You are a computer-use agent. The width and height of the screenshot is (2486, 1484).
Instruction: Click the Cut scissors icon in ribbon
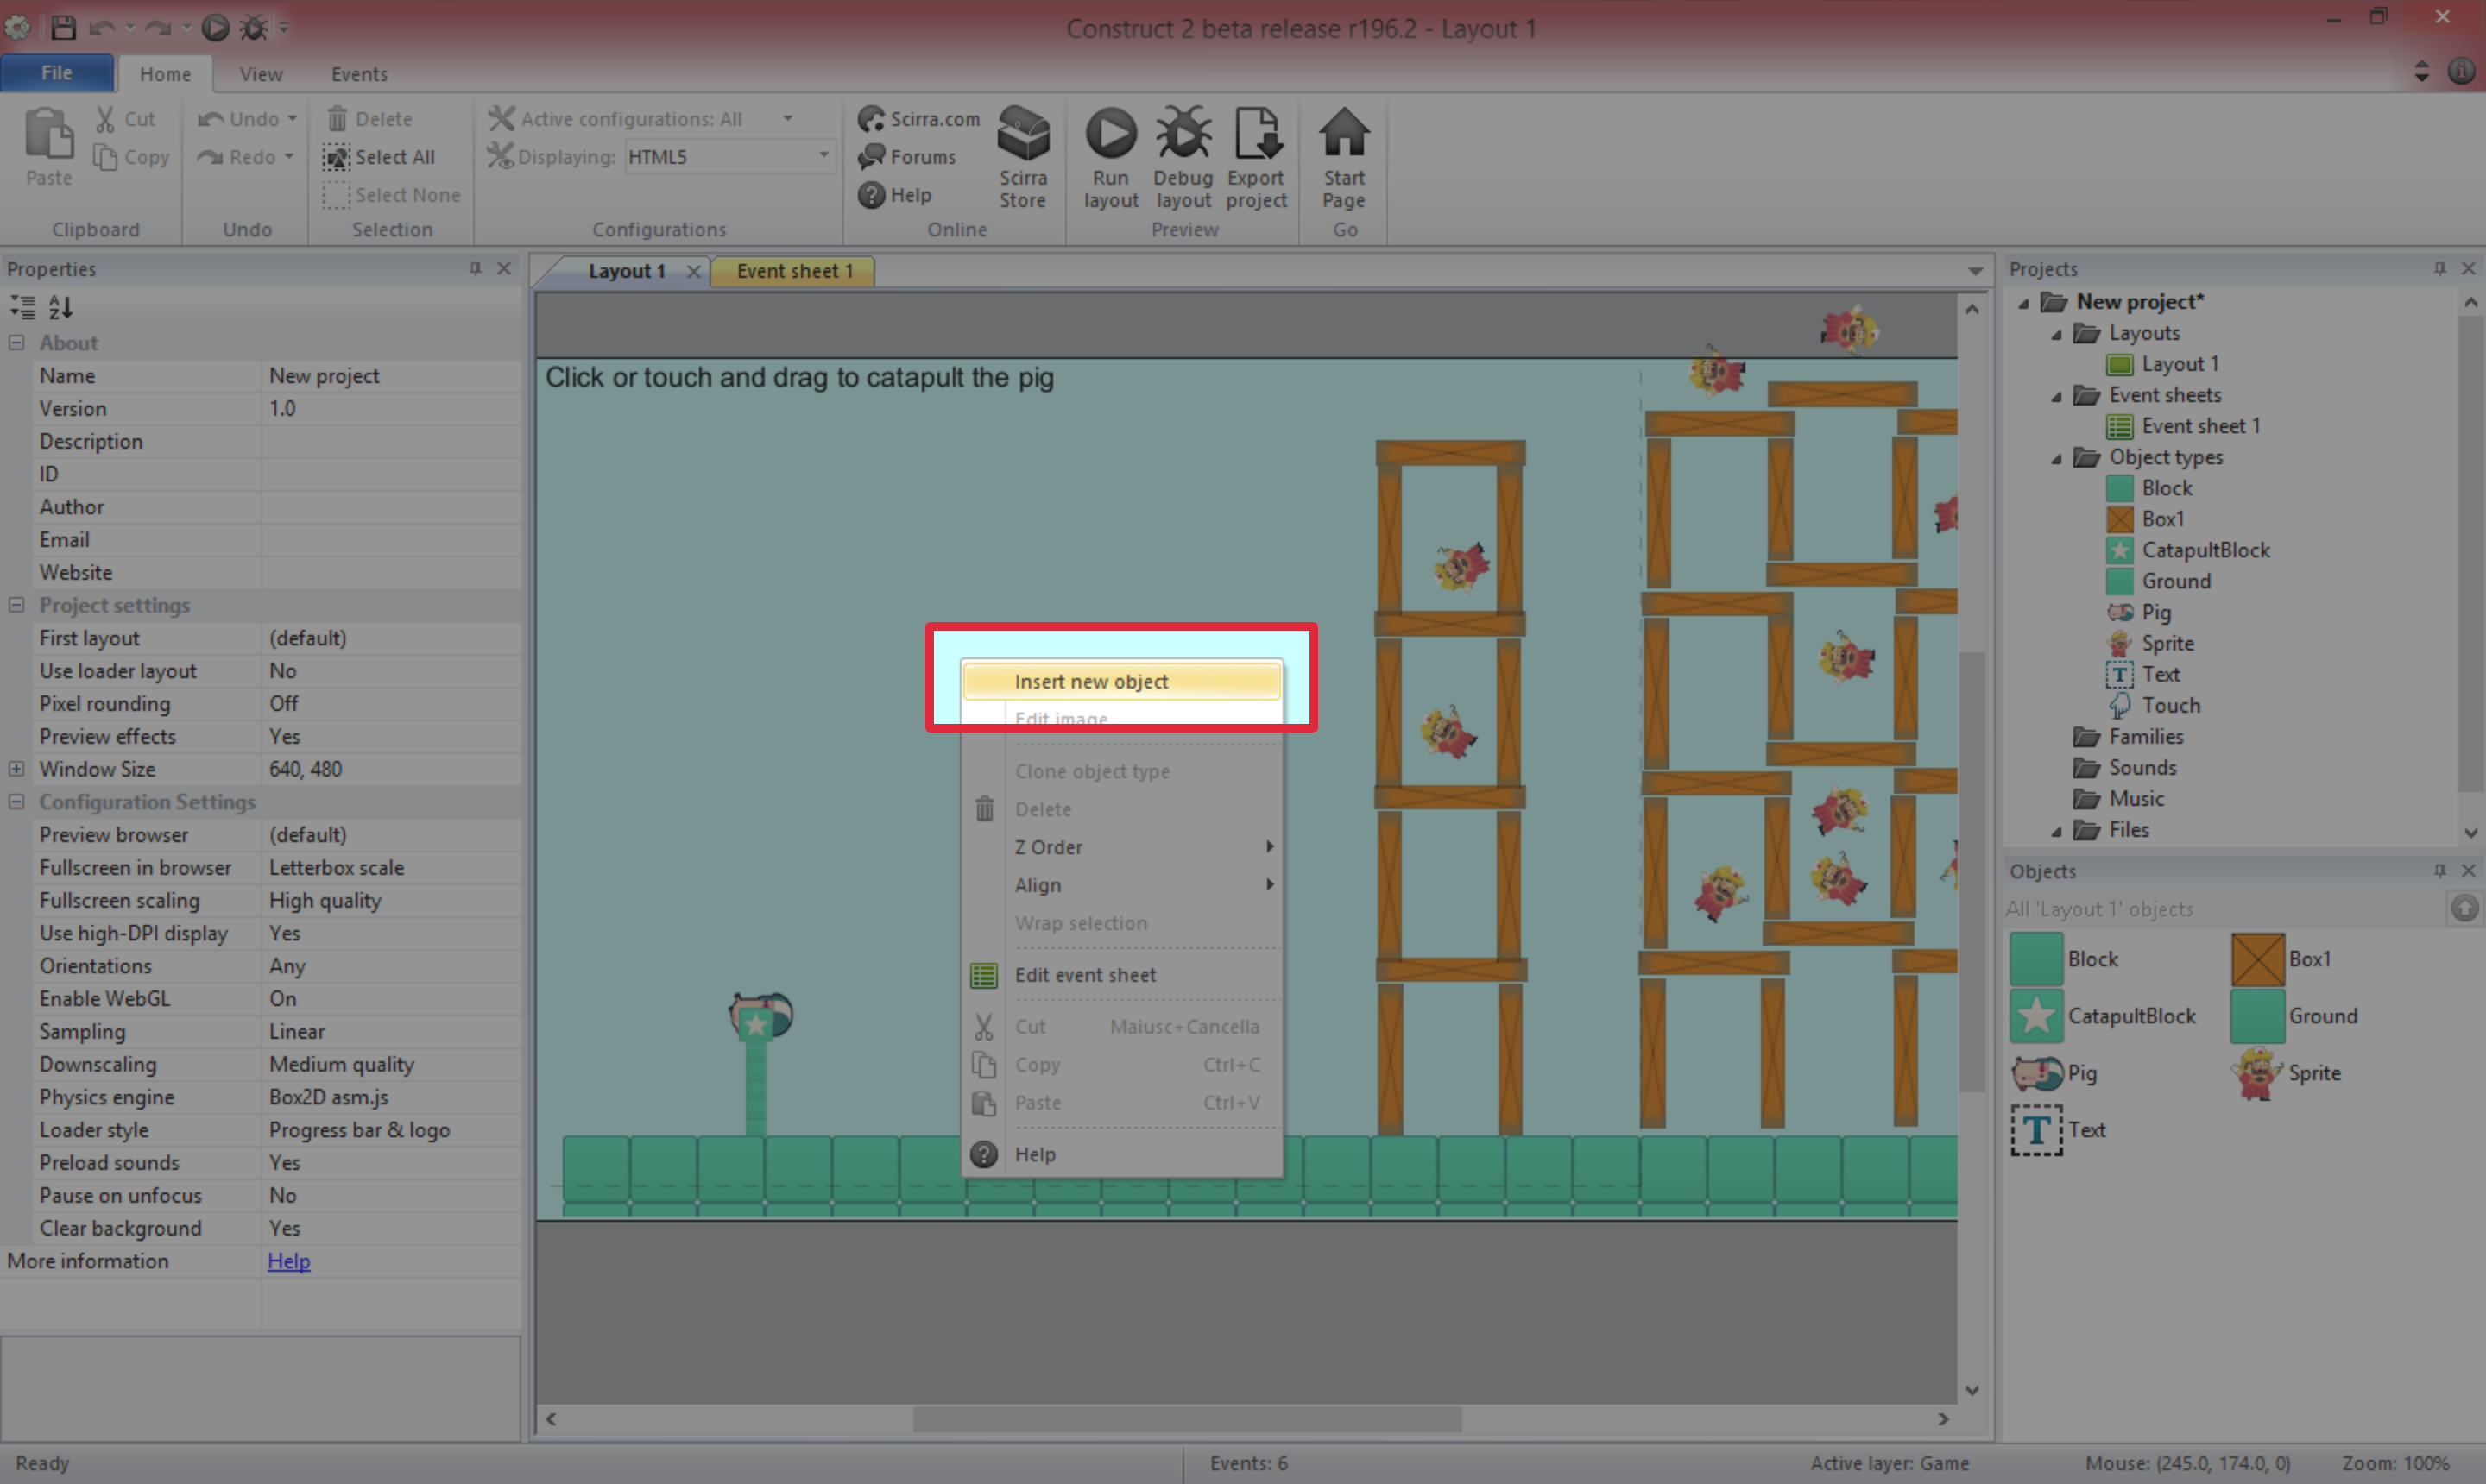[104, 119]
